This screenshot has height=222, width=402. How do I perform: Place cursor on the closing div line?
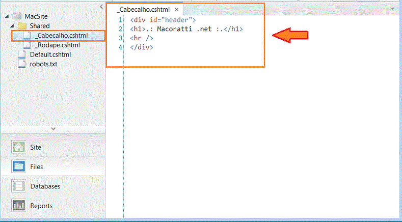point(142,47)
